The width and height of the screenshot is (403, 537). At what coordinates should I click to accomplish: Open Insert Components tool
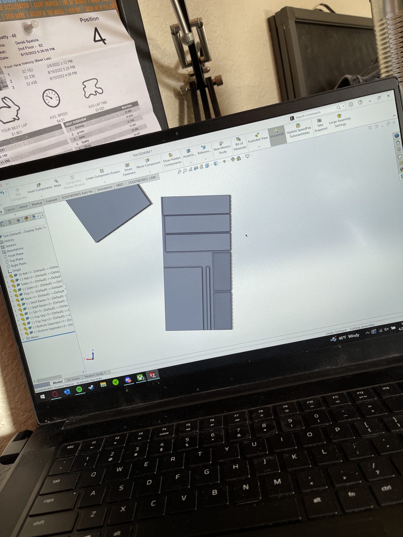pos(39,188)
